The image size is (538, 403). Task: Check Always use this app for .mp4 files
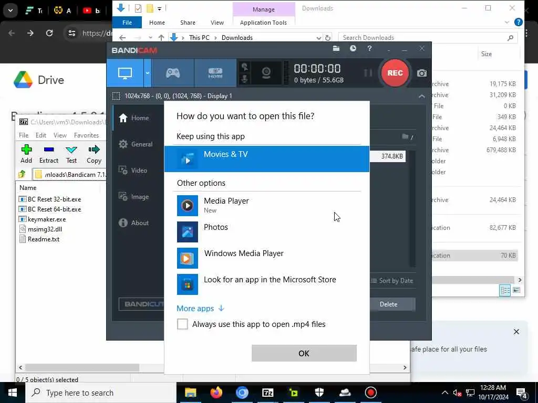[x=182, y=324]
